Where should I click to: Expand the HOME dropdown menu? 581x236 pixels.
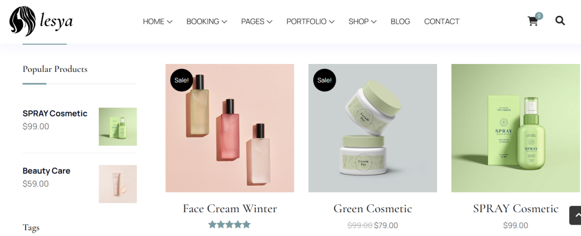pyautogui.click(x=158, y=22)
